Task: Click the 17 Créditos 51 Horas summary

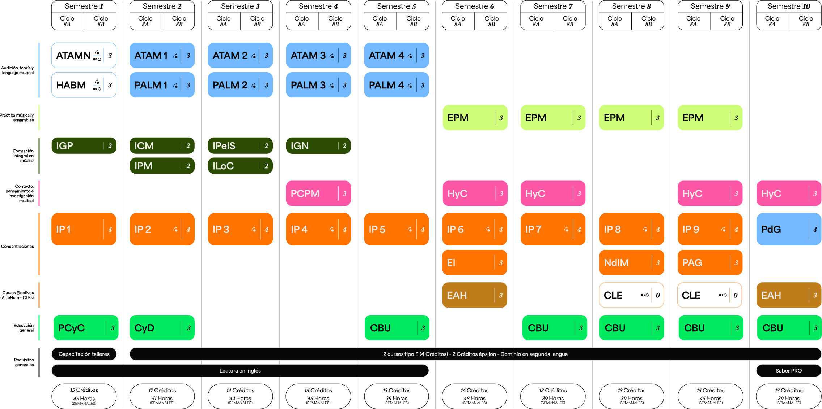Action: [162, 396]
